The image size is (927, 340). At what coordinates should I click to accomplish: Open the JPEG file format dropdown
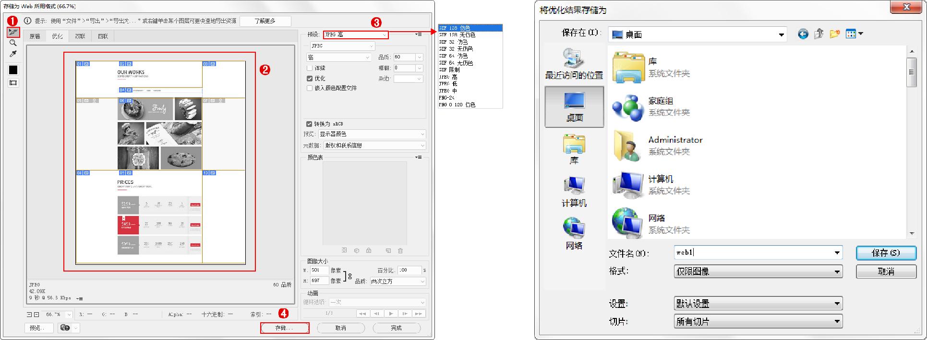[x=342, y=46]
